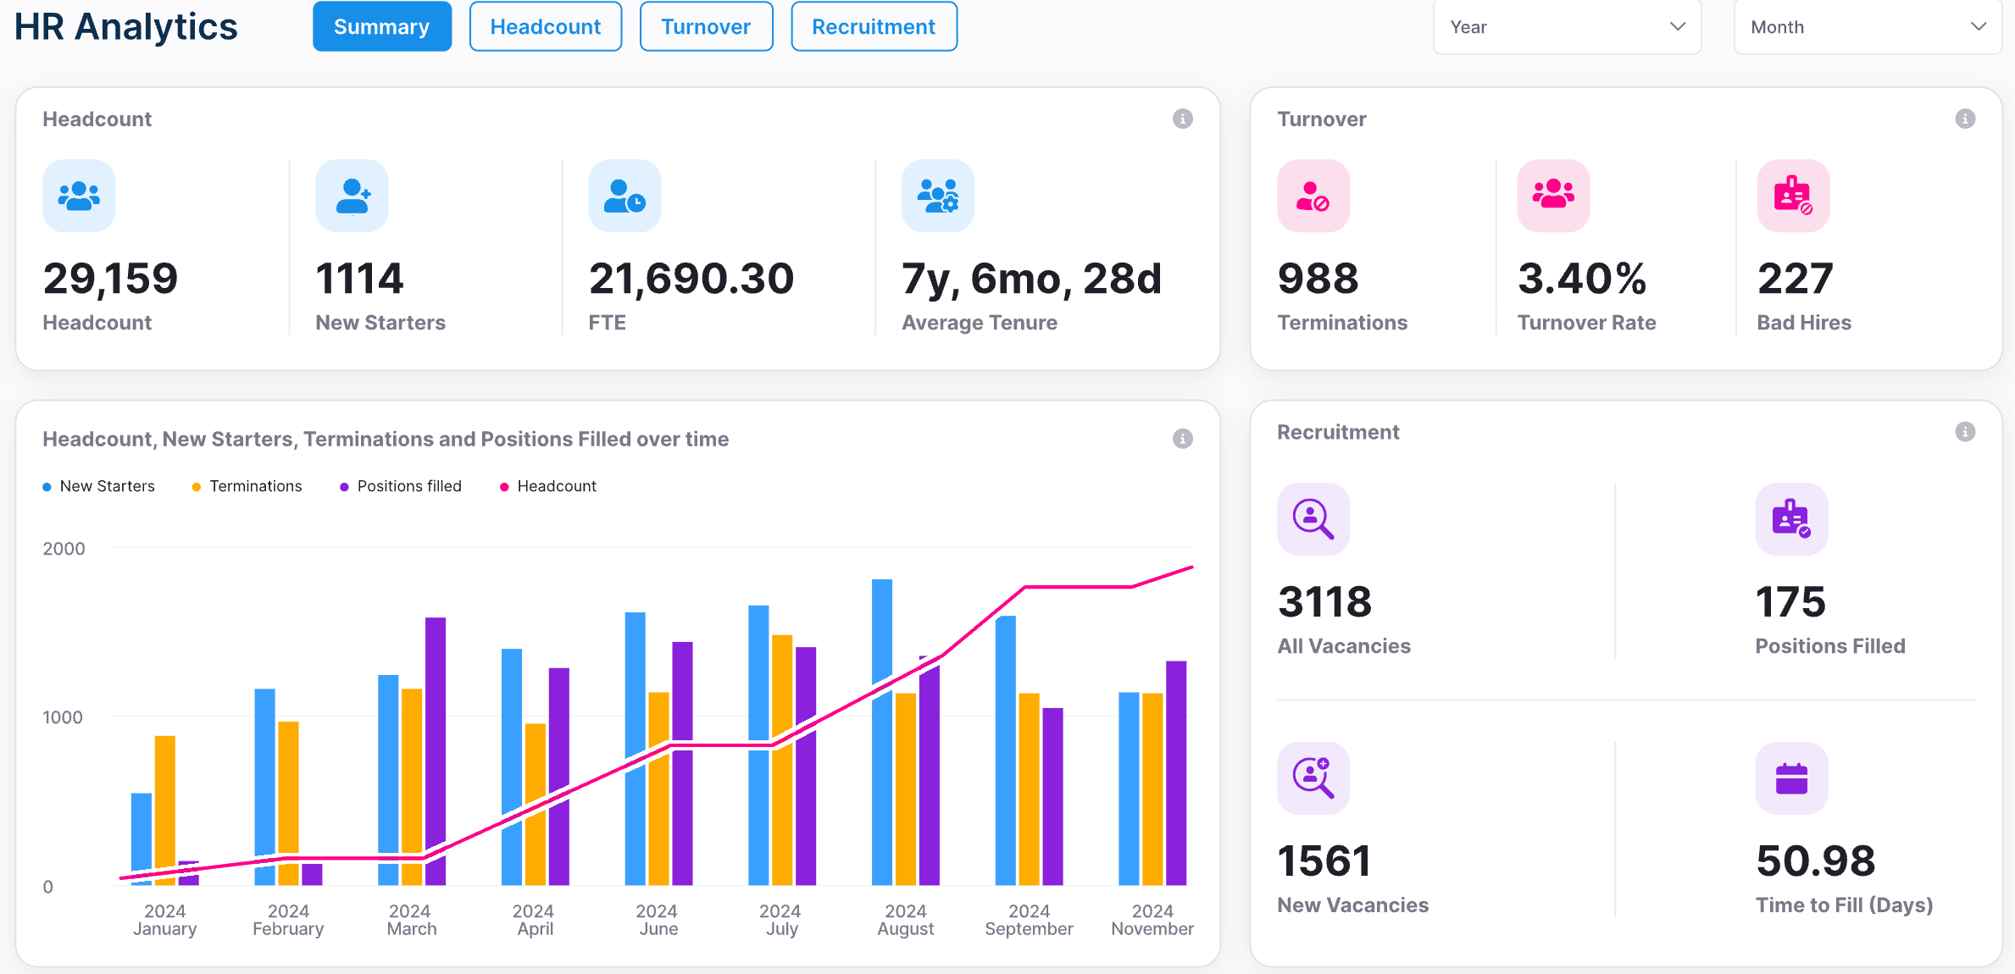The height and width of the screenshot is (974, 2015).
Task: Click the Headcount pink legend swatch
Action: (x=504, y=487)
